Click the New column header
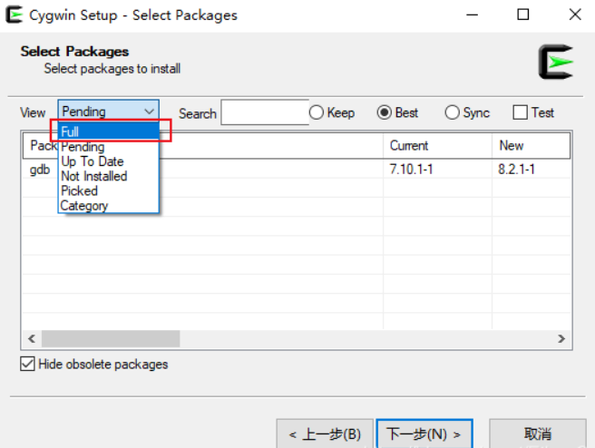The width and height of the screenshot is (595, 448). tap(531, 145)
